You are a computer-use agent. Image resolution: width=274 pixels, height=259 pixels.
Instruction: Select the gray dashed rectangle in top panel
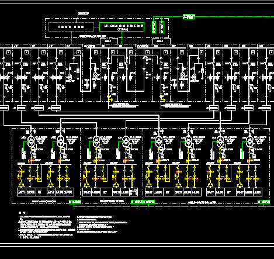(71, 27)
